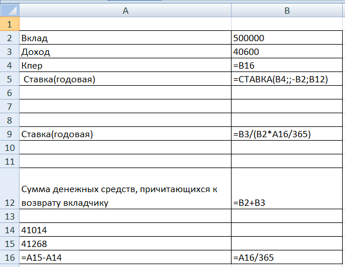Select row 5 header
This screenshot has width=345, height=267.
point(10,79)
